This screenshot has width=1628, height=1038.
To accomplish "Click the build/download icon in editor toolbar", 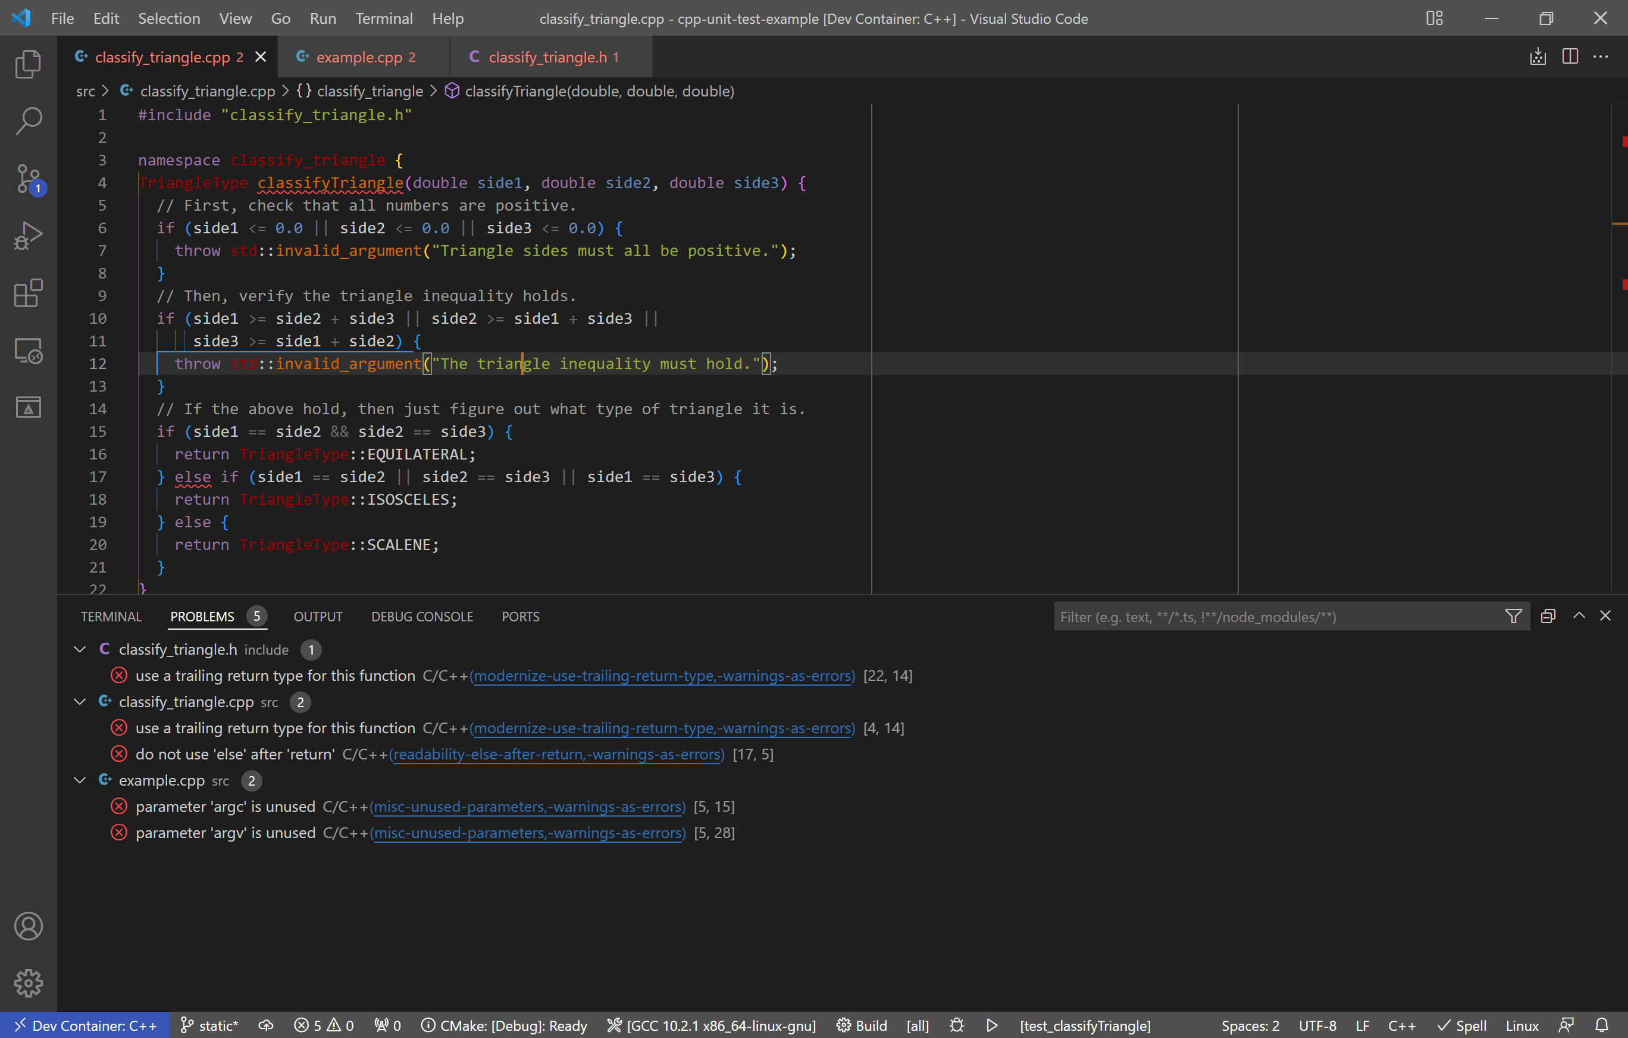I will click(1538, 57).
